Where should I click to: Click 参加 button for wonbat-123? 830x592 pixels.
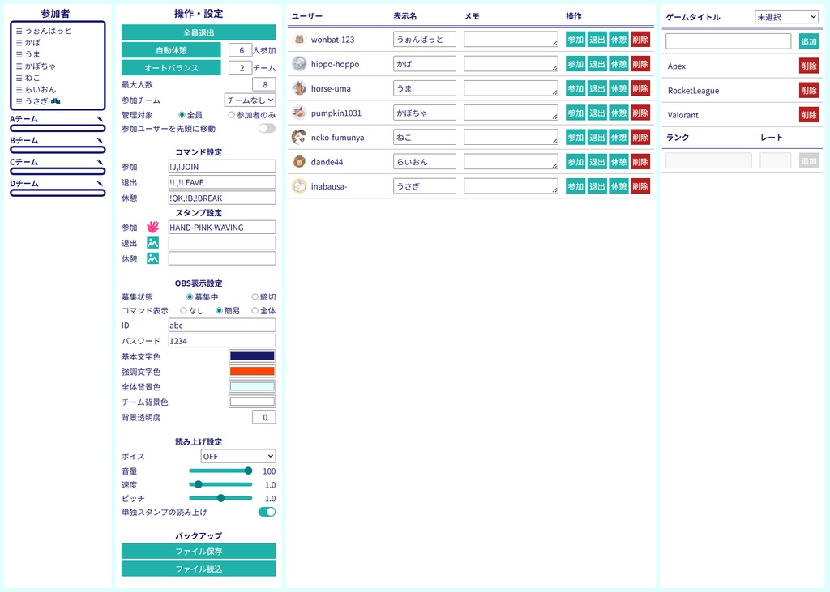[x=575, y=39]
